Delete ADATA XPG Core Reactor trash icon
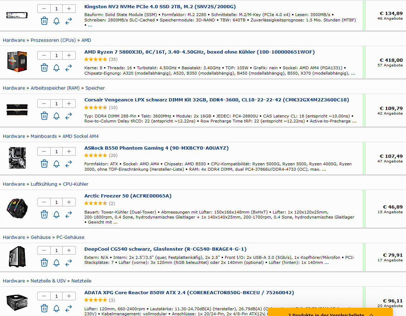Screen dimensions: 406x316 point(44,308)
